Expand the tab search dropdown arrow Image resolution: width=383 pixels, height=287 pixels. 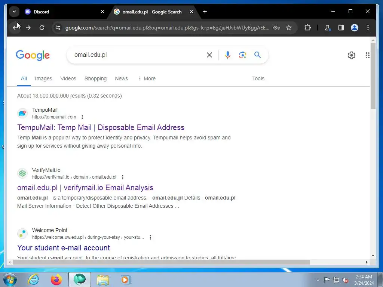[x=14, y=12]
